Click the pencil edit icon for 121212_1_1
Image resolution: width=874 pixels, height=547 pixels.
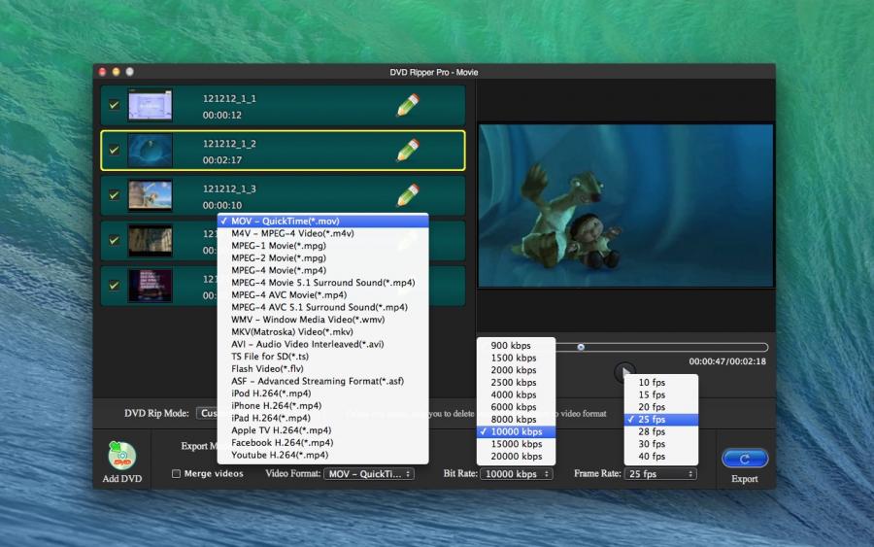[408, 105]
